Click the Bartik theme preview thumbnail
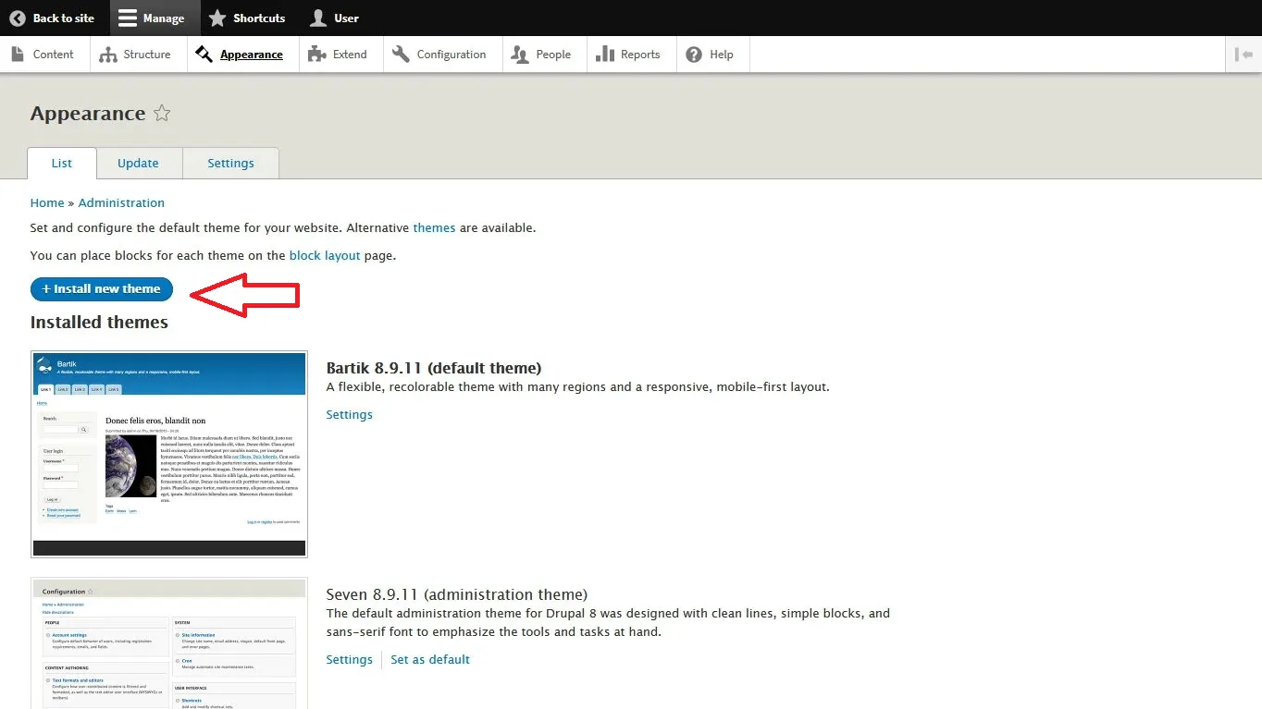1262x709 pixels. point(169,454)
